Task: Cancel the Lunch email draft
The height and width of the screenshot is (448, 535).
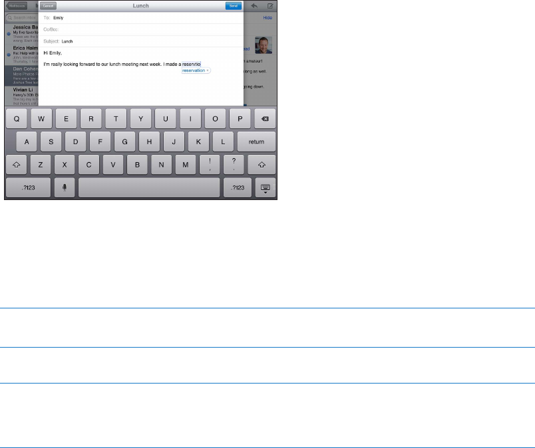Action: click(48, 6)
